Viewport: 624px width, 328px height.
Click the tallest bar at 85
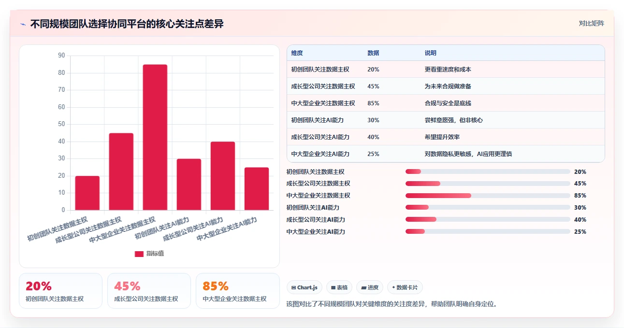[155, 137]
